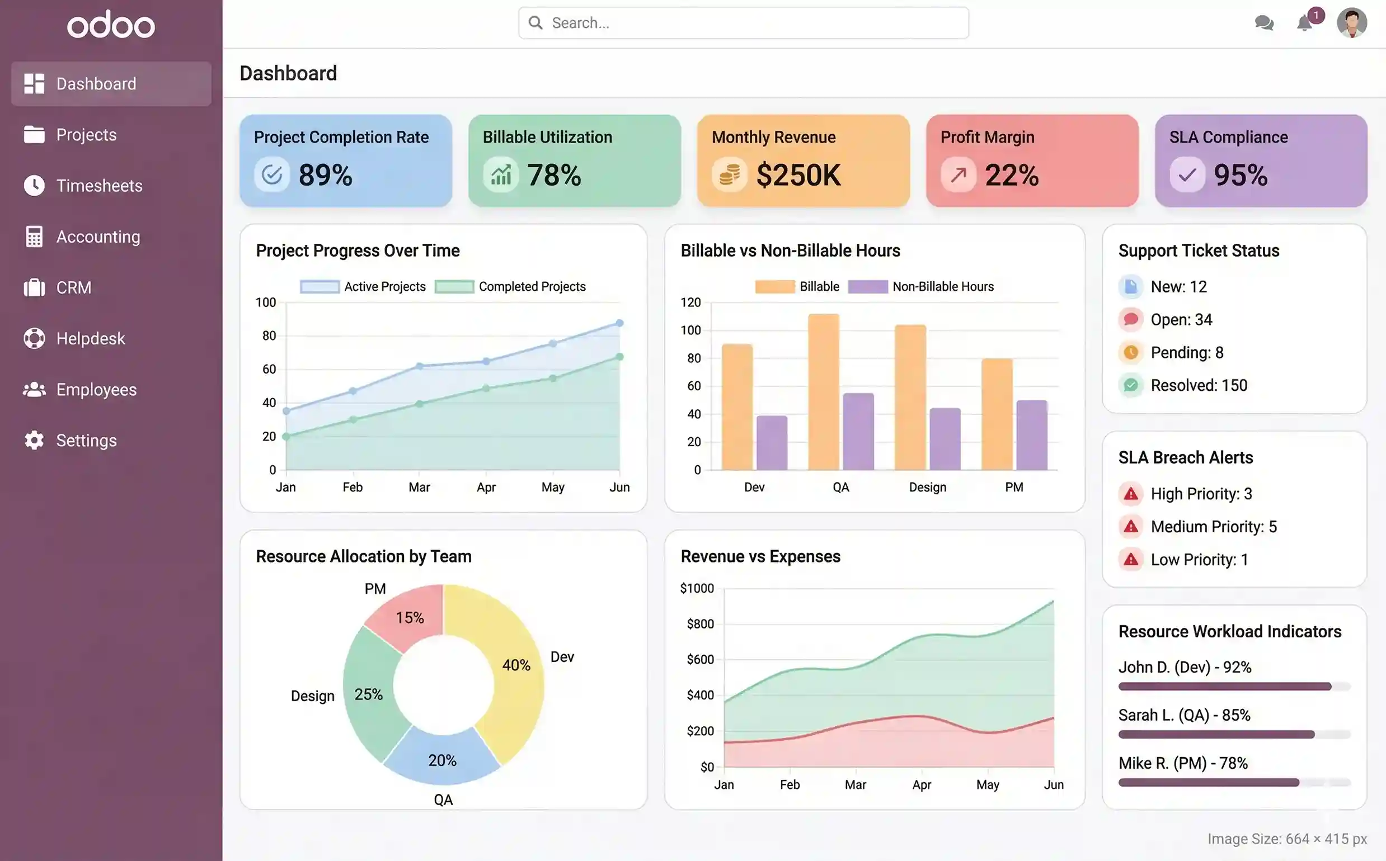1386x861 pixels.
Task: Select the Timesheets clock icon
Action: (x=34, y=186)
